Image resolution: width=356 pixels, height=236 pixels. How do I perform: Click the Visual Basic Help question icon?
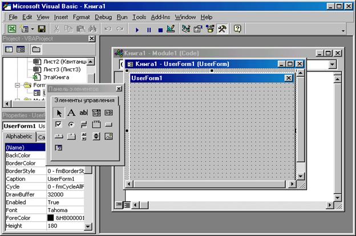pos(237,29)
